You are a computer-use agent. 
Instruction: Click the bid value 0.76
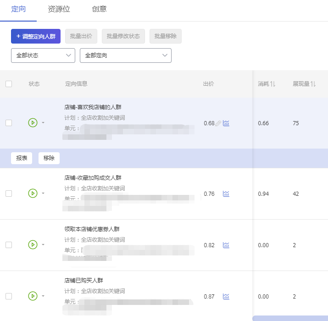(209, 194)
